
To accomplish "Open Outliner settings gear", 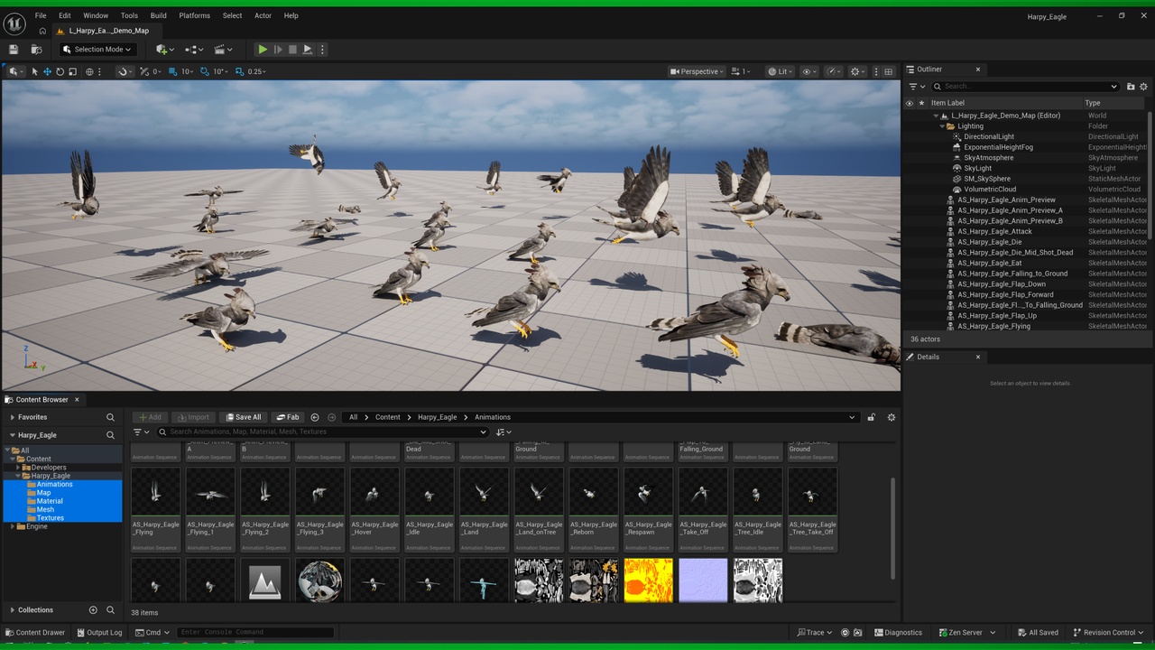I will pyautogui.click(x=1144, y=87).
